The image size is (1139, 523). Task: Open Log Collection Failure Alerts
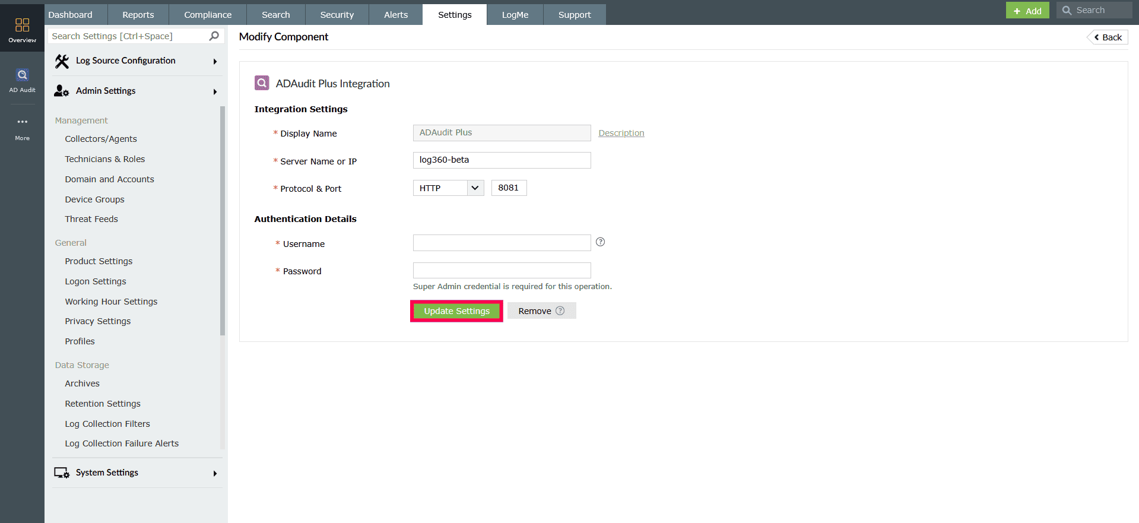122,443
